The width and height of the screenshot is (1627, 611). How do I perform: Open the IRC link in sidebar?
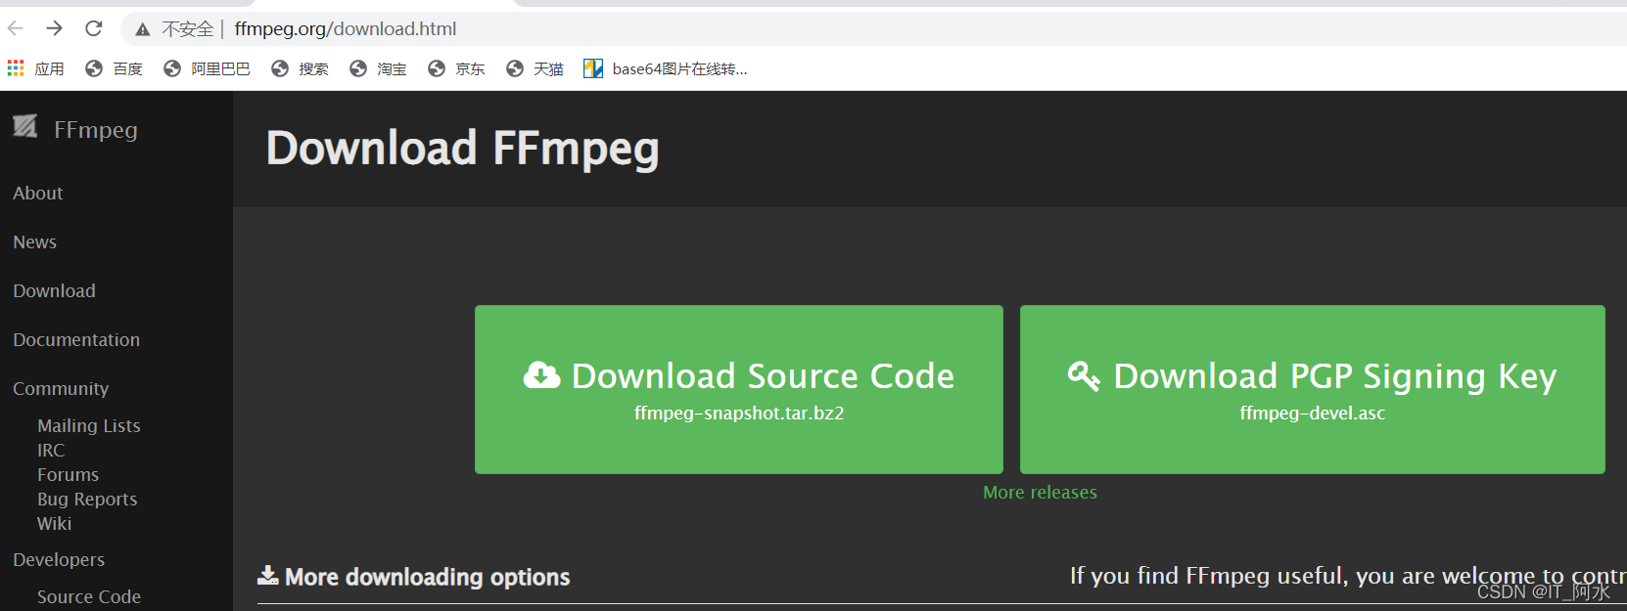point(51,451)
